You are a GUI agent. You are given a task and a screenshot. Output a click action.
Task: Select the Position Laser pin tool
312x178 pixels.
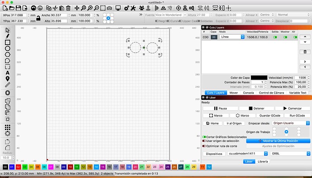8,79
